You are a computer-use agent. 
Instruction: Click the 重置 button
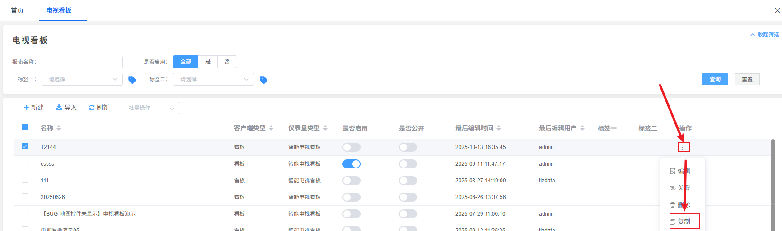(x=747, y=79)
